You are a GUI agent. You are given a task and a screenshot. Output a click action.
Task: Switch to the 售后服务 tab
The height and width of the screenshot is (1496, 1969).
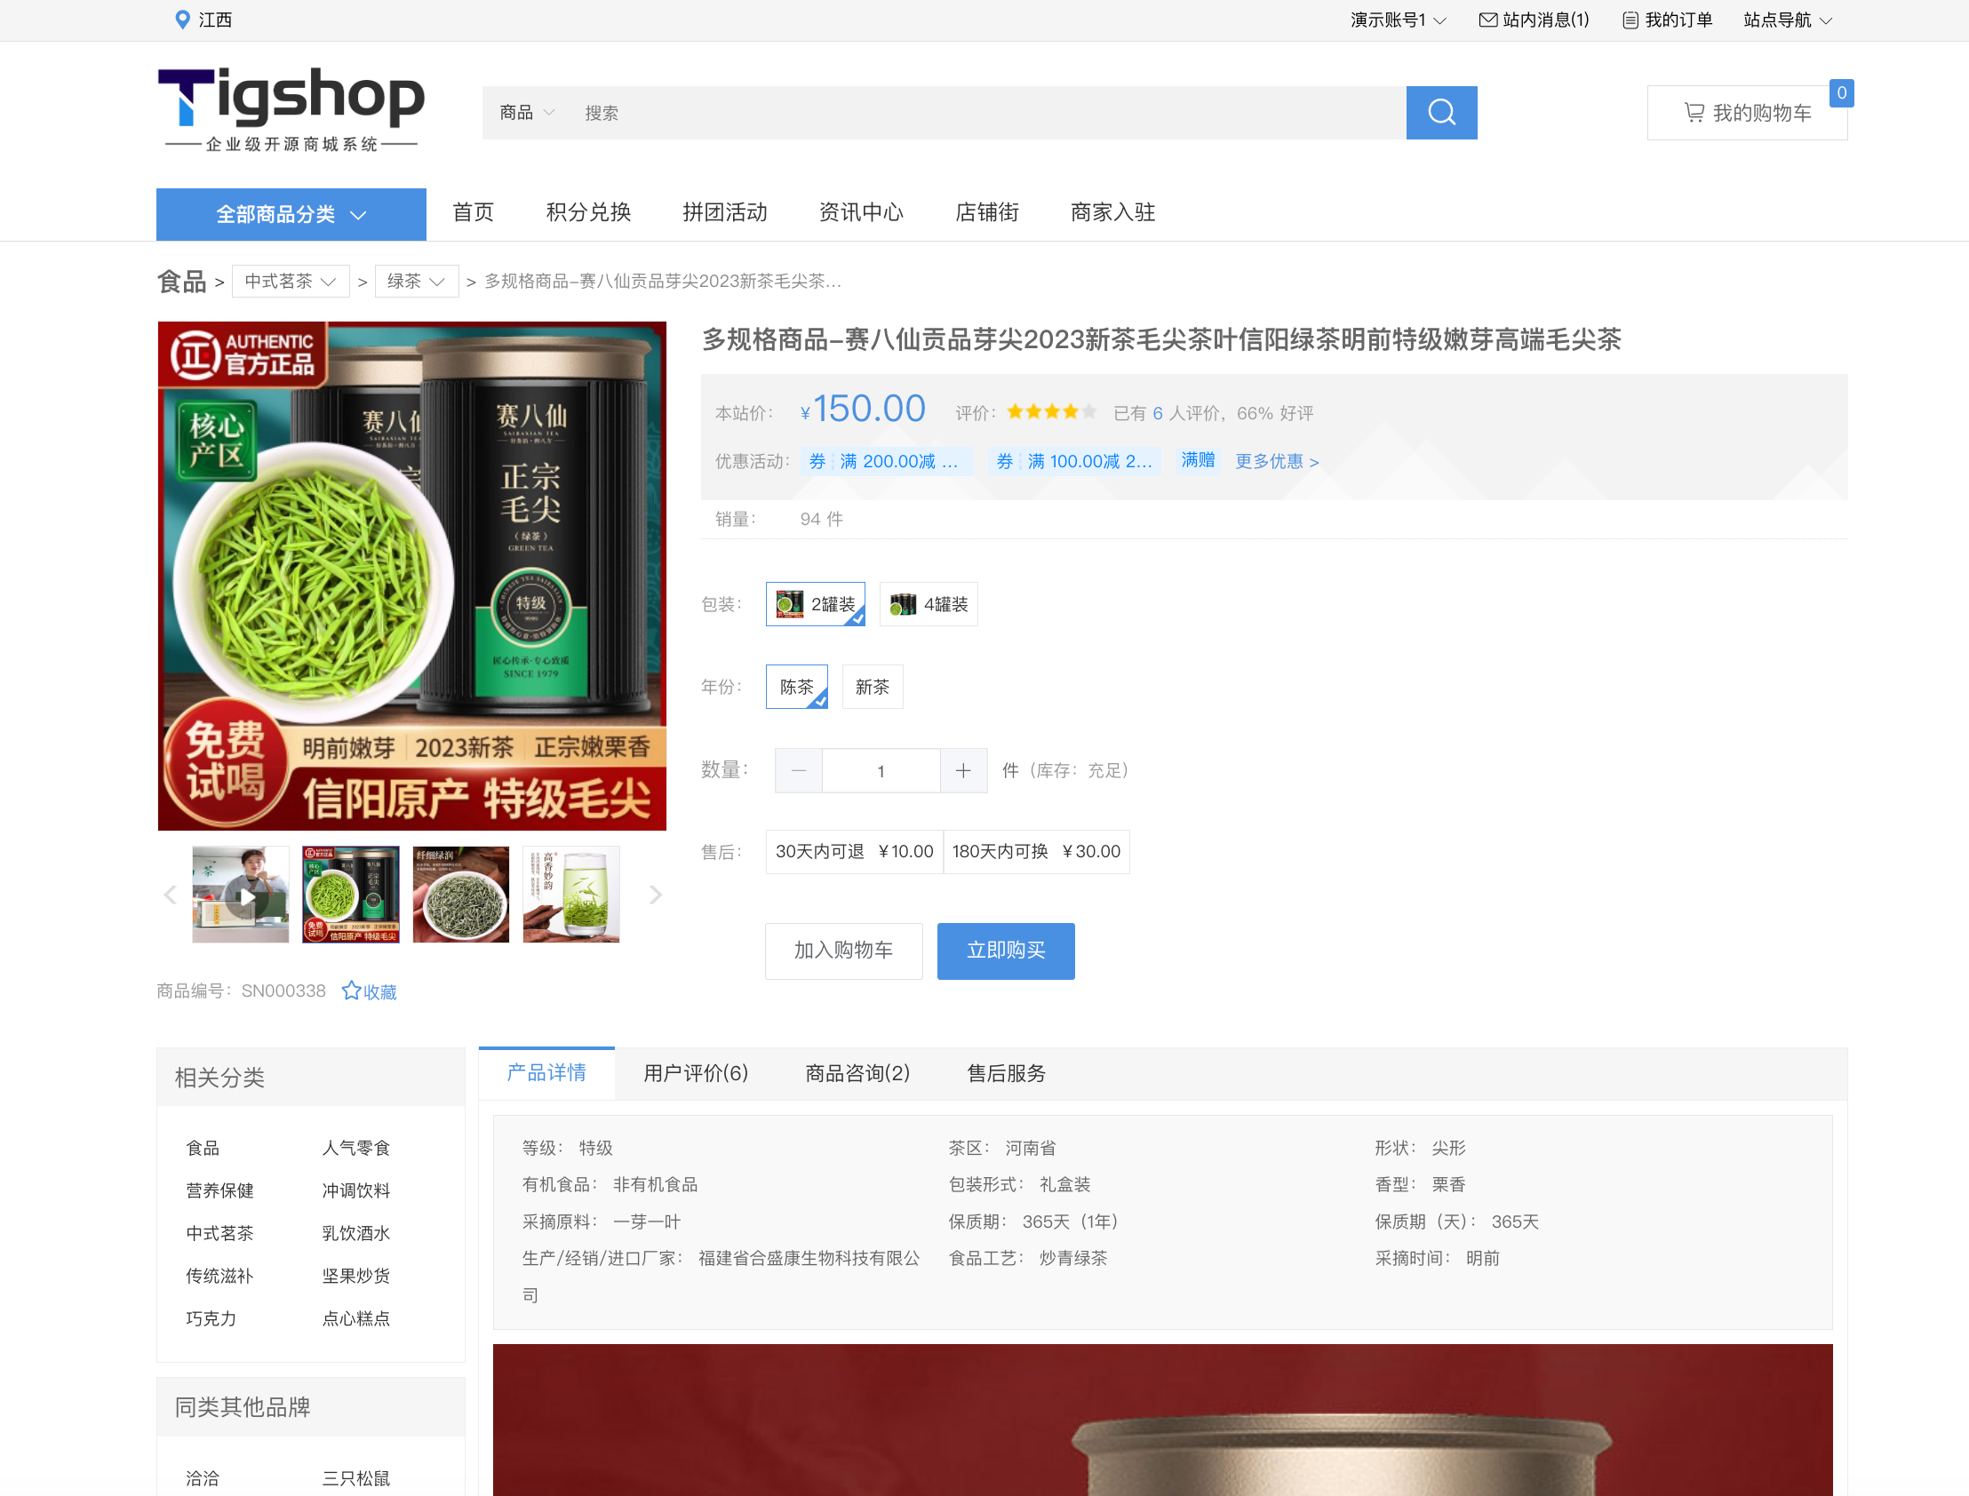click(x=1006, y=1073)
